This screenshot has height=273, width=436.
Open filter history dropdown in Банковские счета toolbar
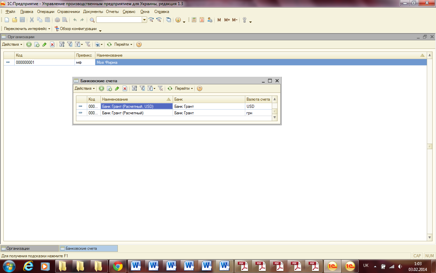(x=151, y=88)
